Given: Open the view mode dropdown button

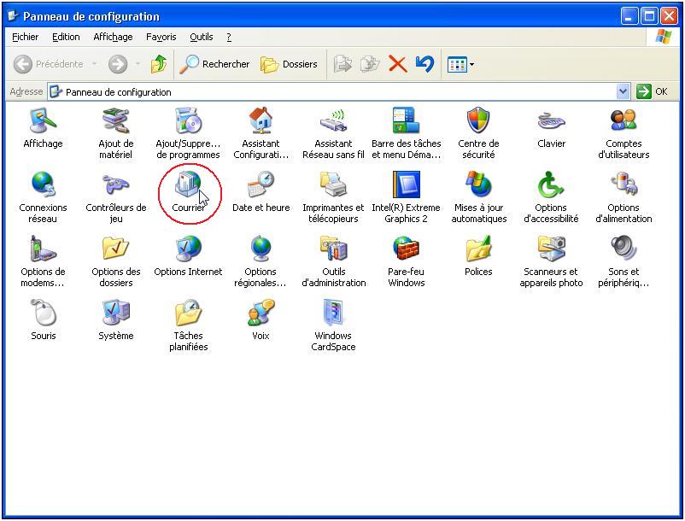Looking at the screenshot, I should pos(460,65).
